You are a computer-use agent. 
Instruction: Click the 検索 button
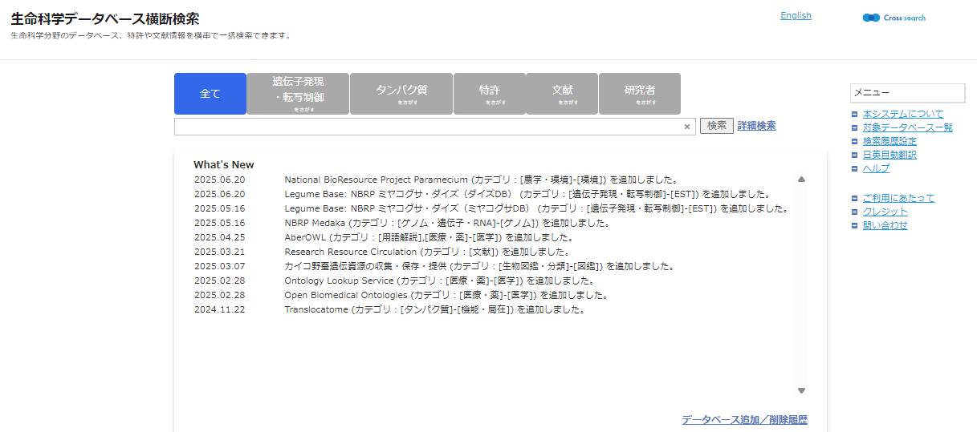point(716,126)
